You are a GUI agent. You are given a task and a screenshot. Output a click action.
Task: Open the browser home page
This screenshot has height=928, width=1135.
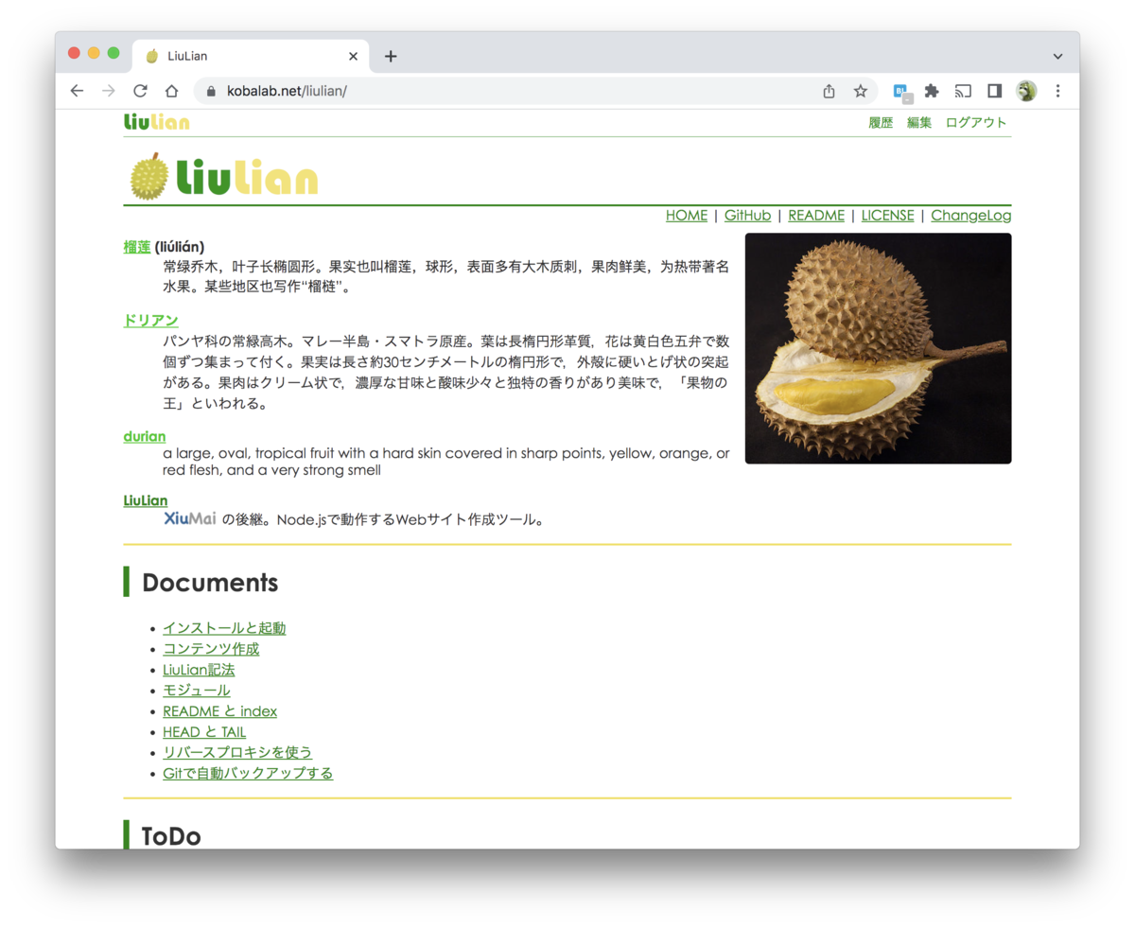point(171,91)
